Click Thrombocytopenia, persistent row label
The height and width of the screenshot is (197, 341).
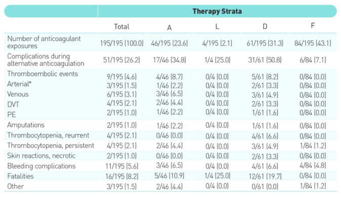point(51,145)
